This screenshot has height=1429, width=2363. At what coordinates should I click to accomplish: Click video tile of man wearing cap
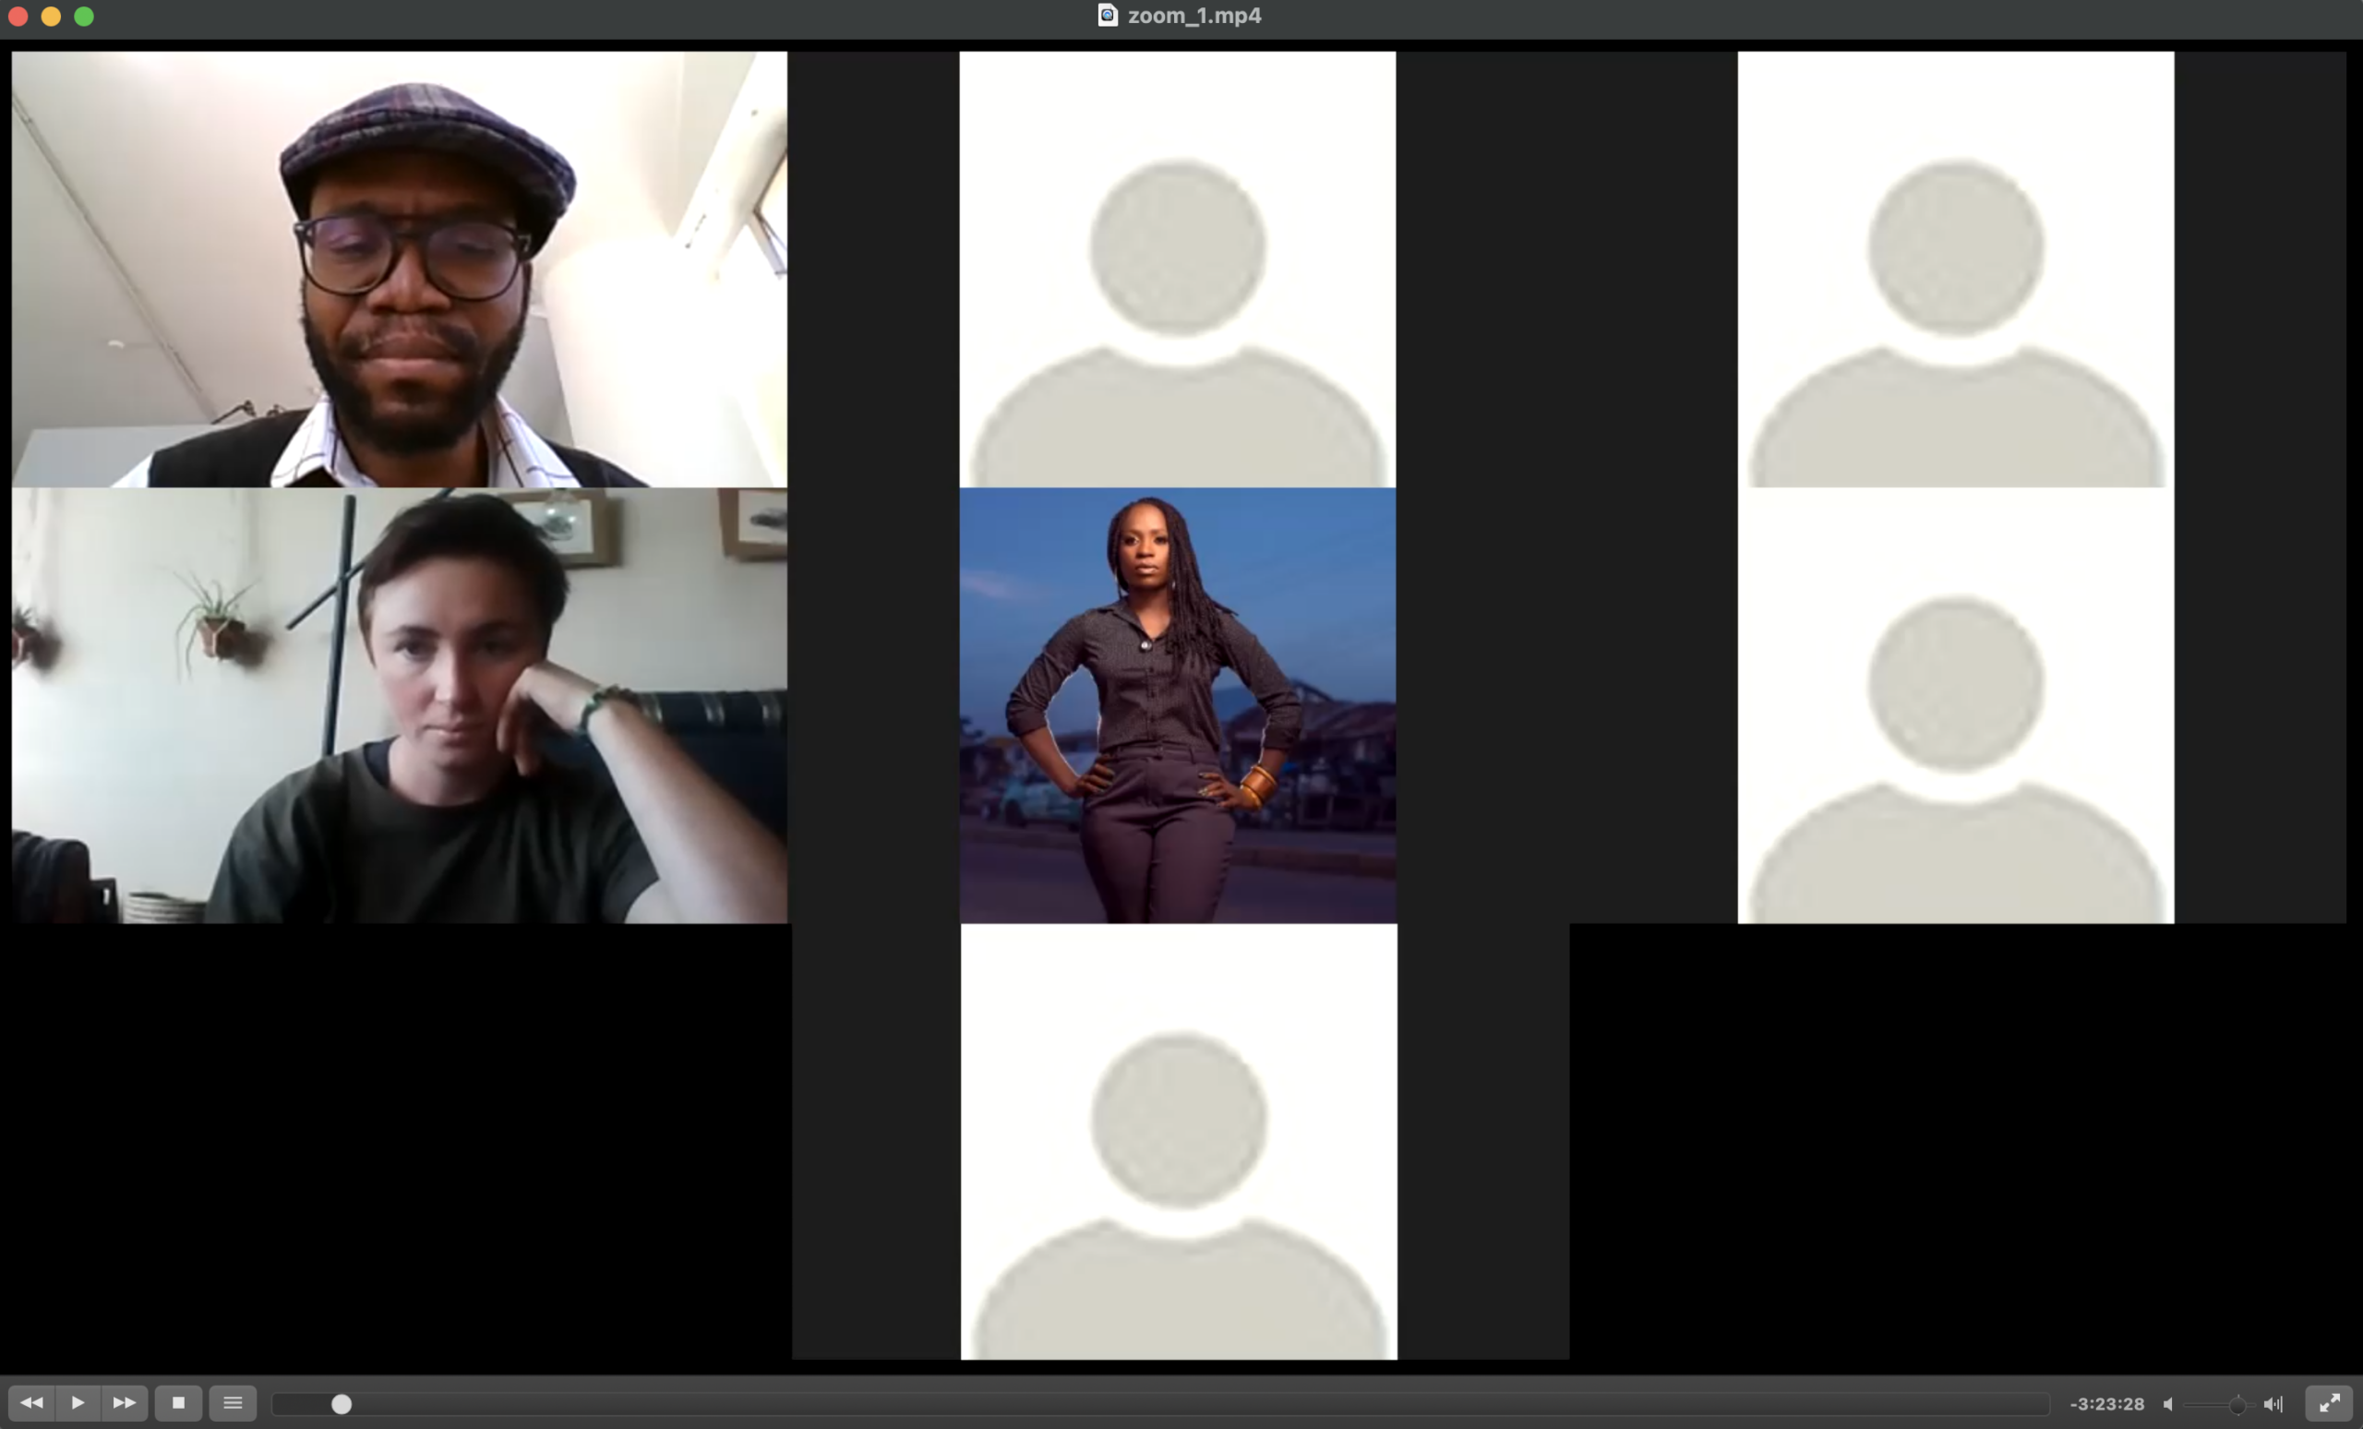click(400, 270)
